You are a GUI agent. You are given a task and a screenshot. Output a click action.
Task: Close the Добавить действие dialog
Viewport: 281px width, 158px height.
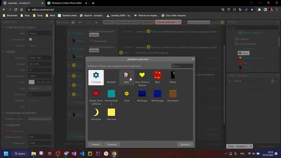click(193, 59)
